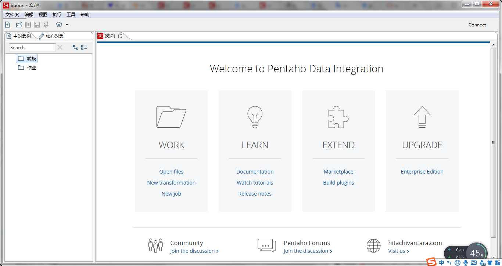Click the Marketplace link
The height and width of the screenshot is (266, 502).
click(338, 172)
